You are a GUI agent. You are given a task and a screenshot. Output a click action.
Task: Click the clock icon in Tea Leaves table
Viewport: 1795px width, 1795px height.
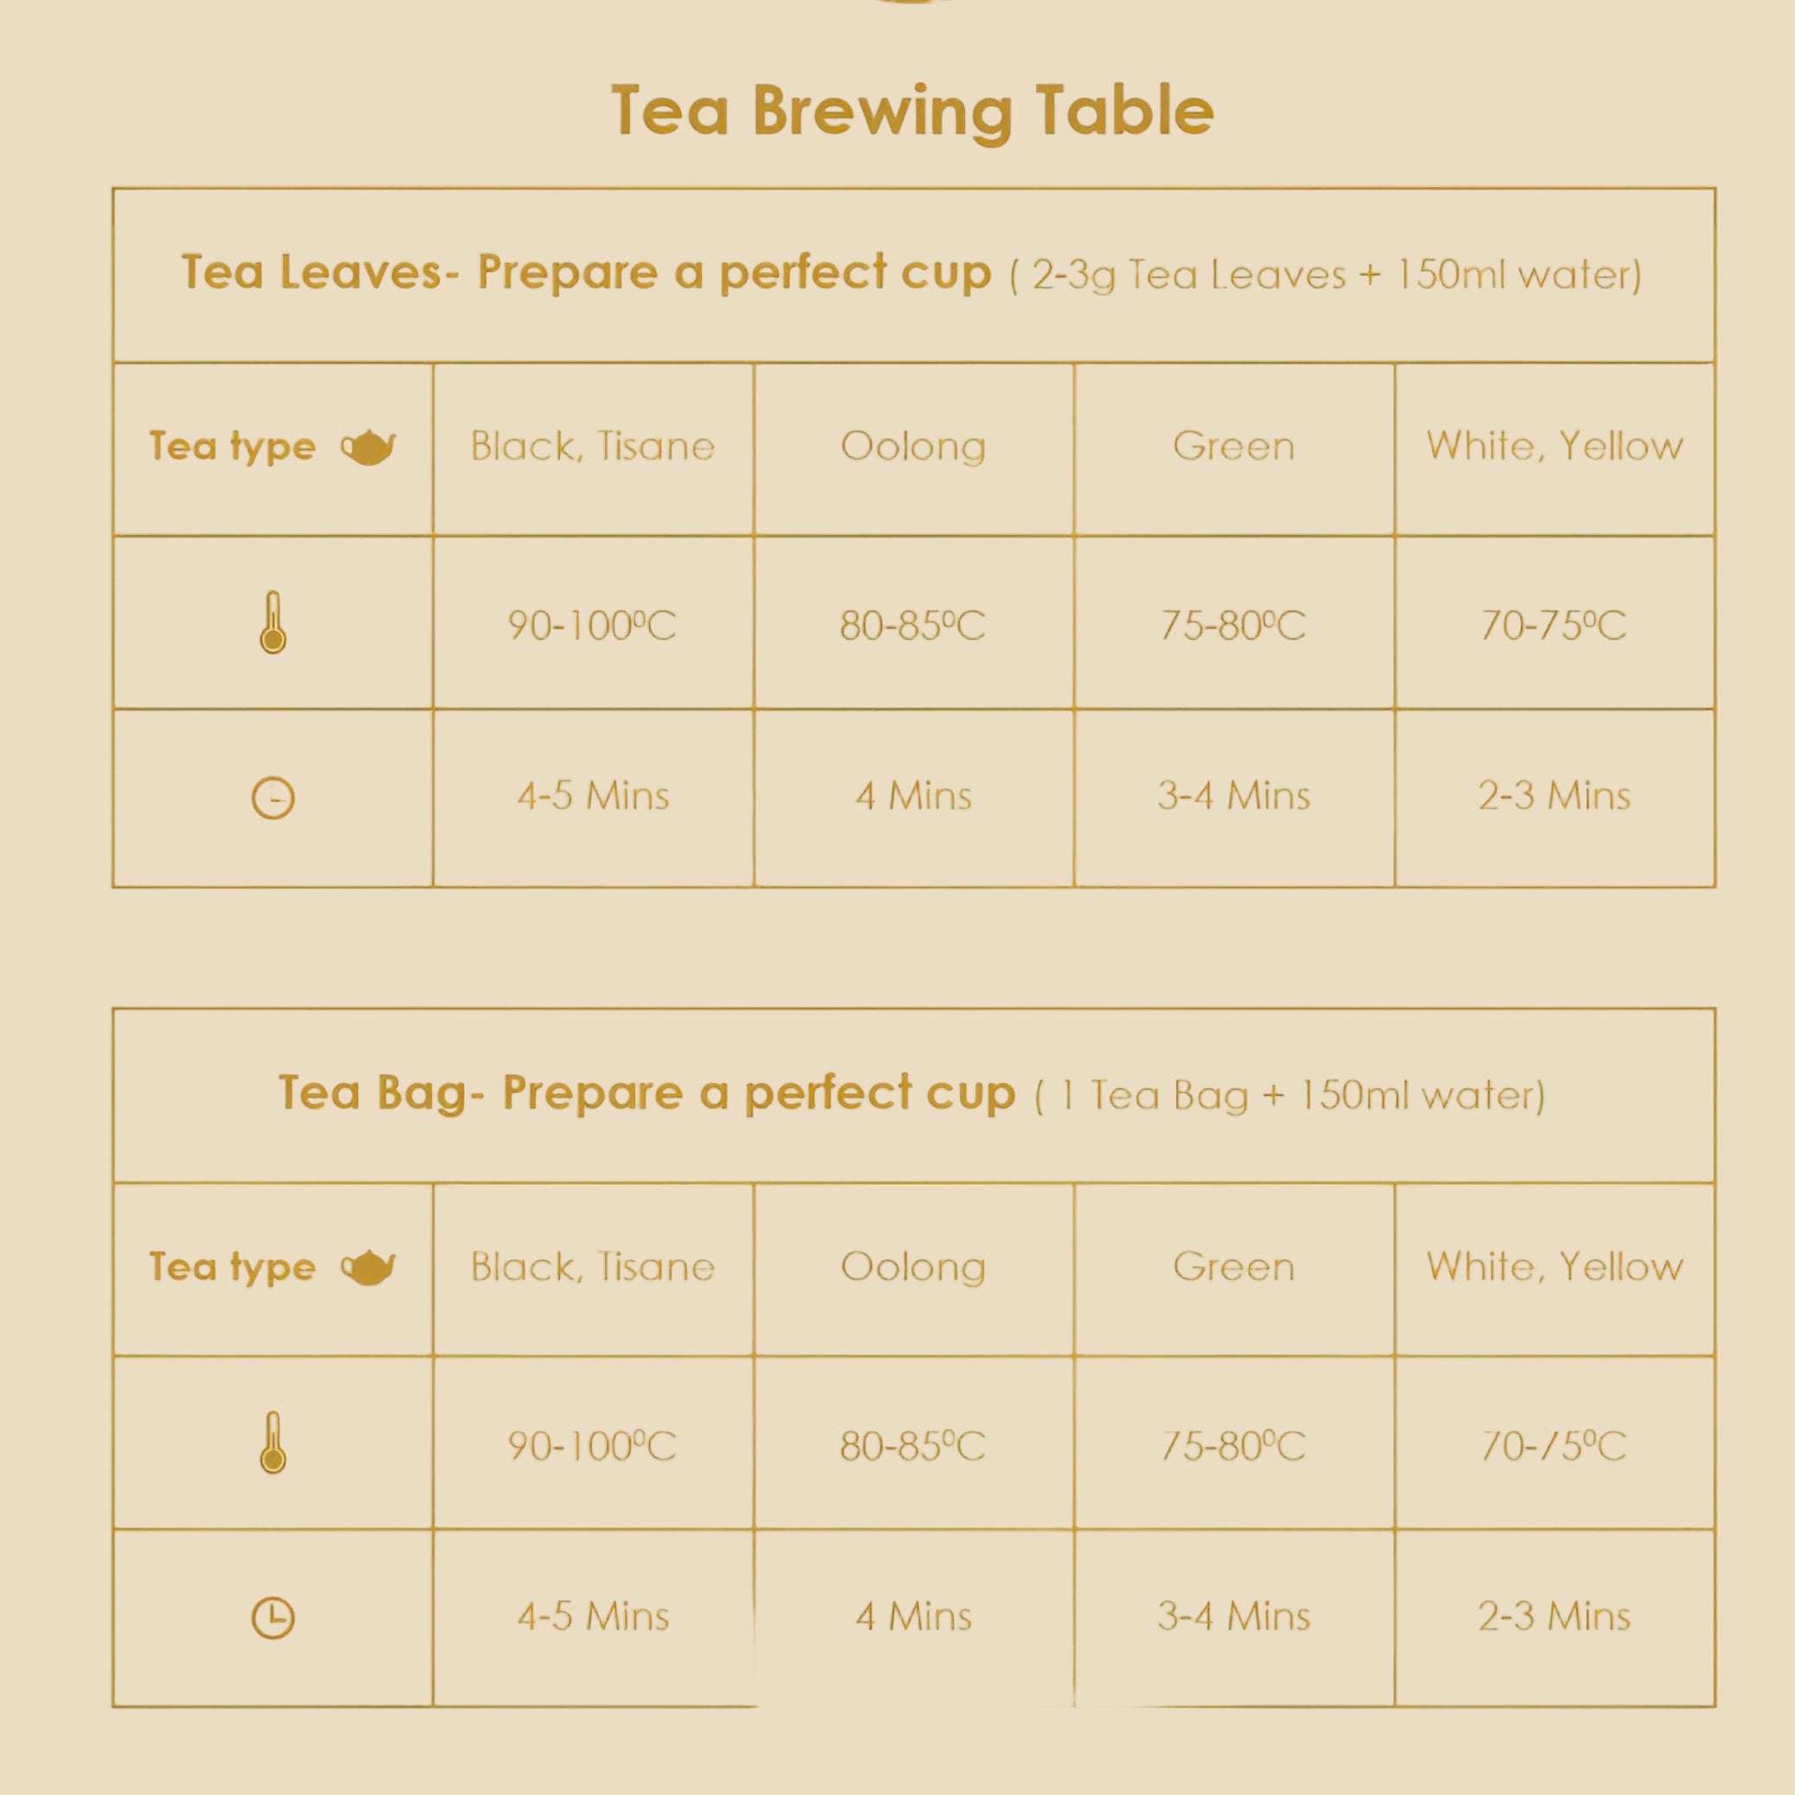click(x=273, y=798)
